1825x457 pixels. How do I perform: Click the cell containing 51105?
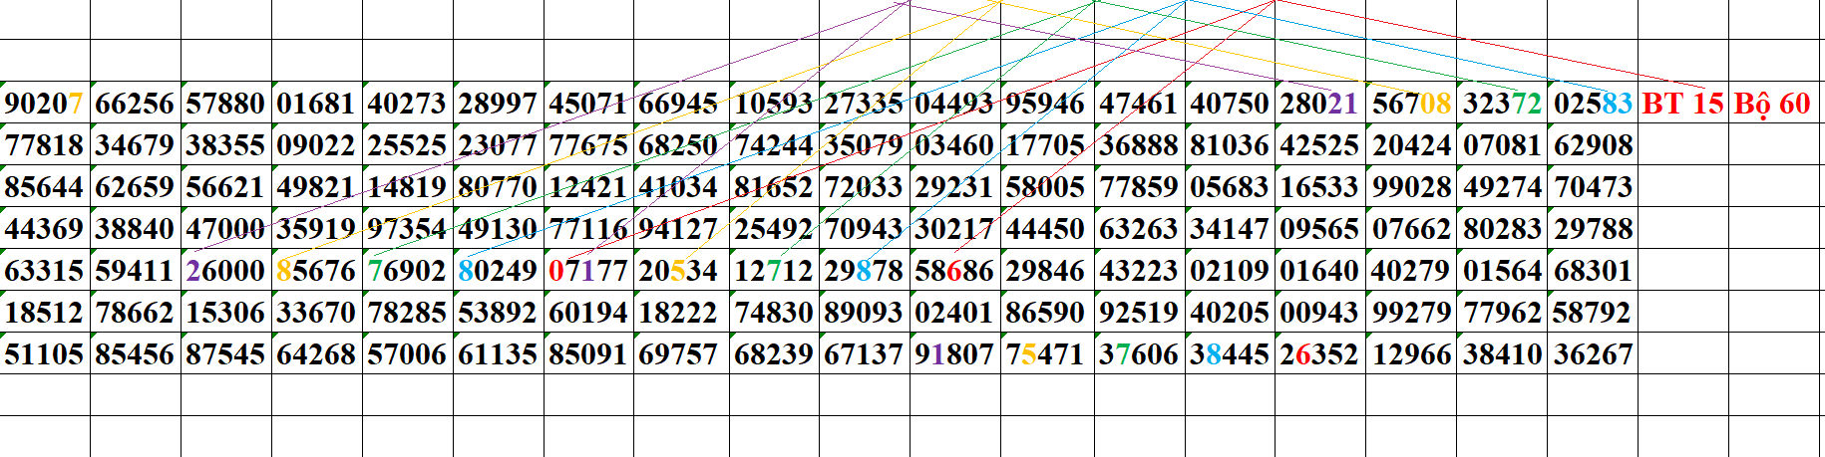45,354
